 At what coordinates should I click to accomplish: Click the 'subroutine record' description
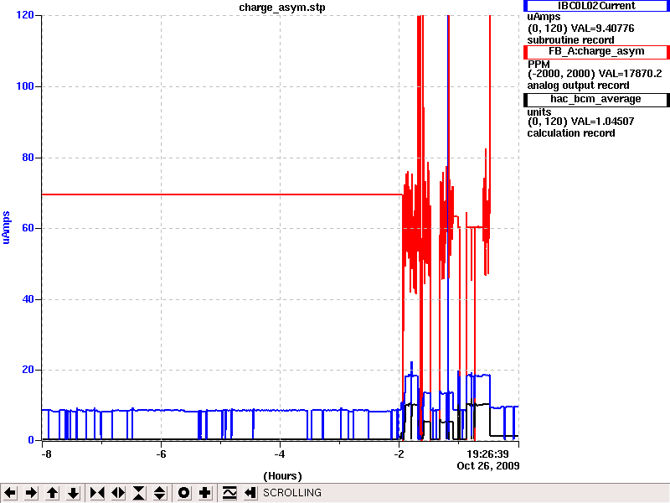pyautogui.click(x=571, y=40)
